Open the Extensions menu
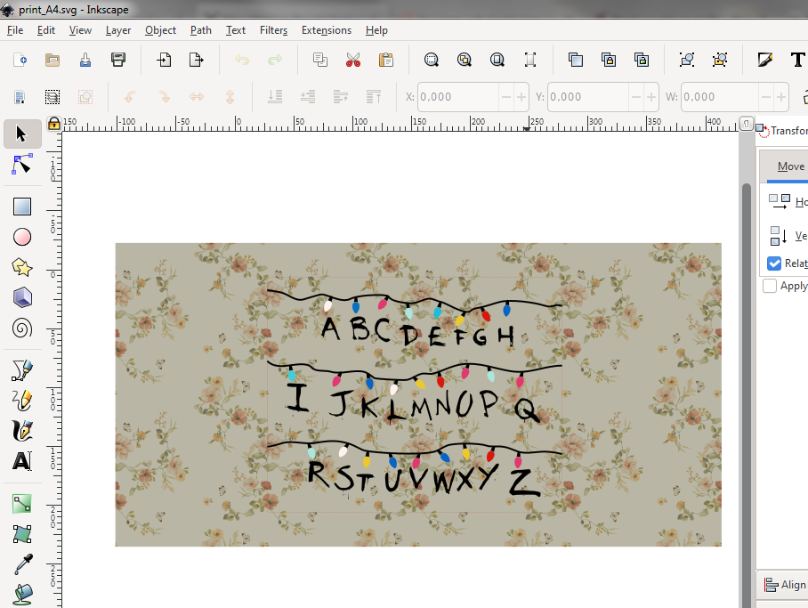 [326, 30]
